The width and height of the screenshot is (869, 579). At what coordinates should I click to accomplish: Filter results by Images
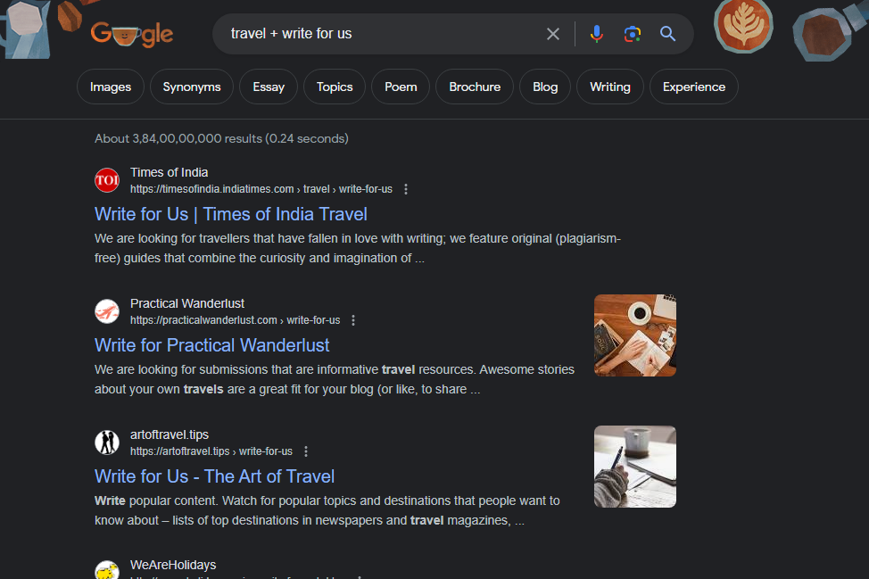pyautogui.click(x=111, y=87)
